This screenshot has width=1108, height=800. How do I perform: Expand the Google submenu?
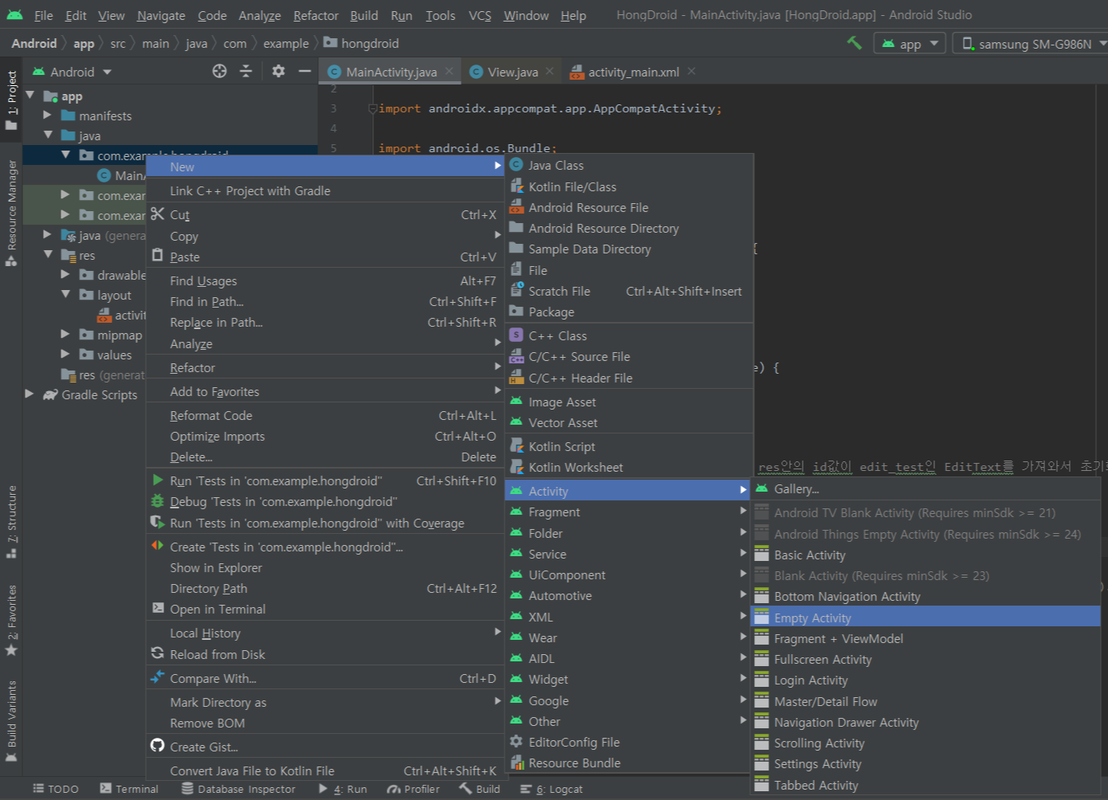(x=630, y=700)
